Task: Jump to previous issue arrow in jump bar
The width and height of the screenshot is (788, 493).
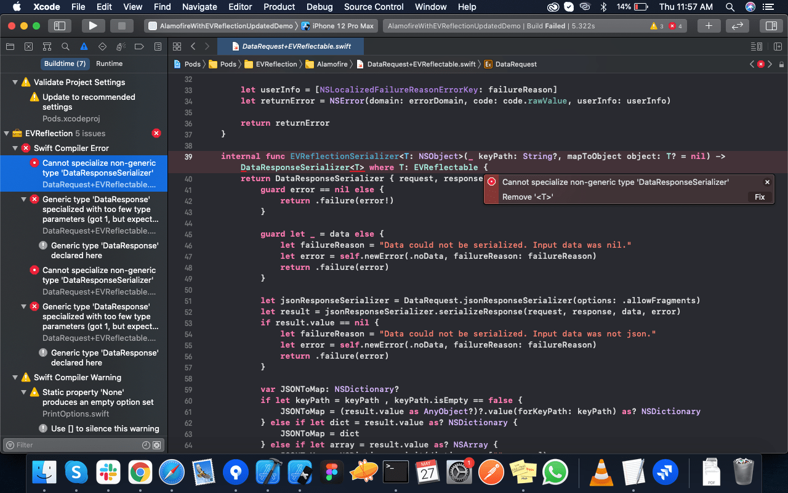Action: click(x=752, y=64)
